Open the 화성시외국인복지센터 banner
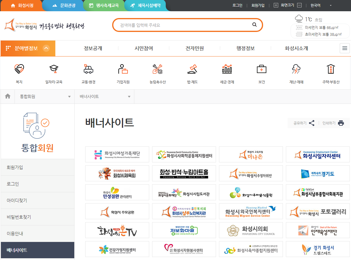 click(x=251, y=211)
